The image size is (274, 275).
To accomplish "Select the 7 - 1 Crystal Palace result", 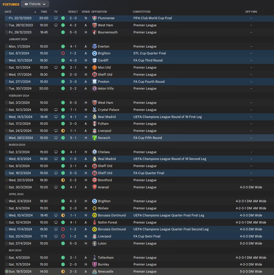I will point(73,110).
